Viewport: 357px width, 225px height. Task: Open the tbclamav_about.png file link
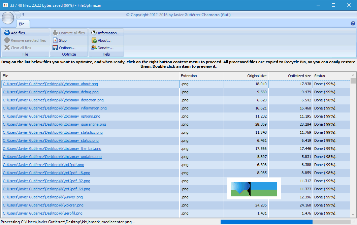50,84
